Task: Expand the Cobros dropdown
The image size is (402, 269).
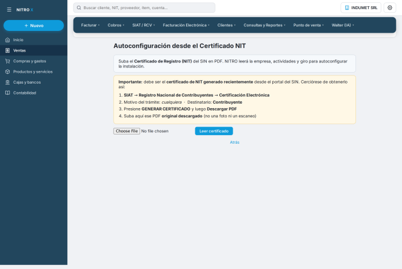Action: (116, 25)
